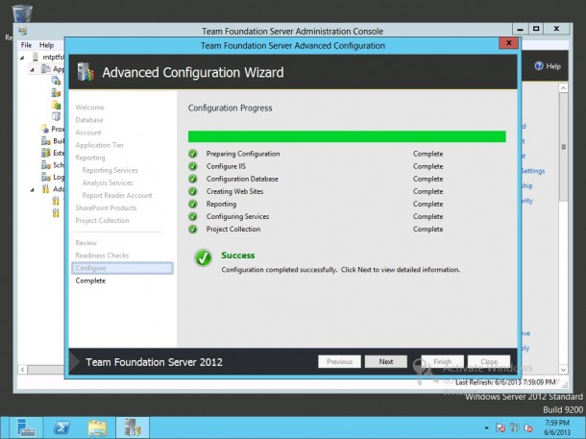Click the network tray icon
Viewport: 586px width, 439px height.
click(x=514, y=427)
